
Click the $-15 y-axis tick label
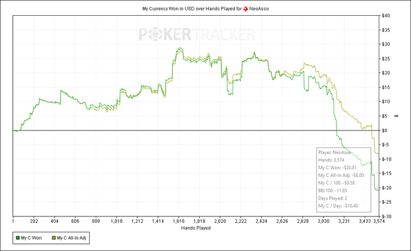tap(387, 173)
